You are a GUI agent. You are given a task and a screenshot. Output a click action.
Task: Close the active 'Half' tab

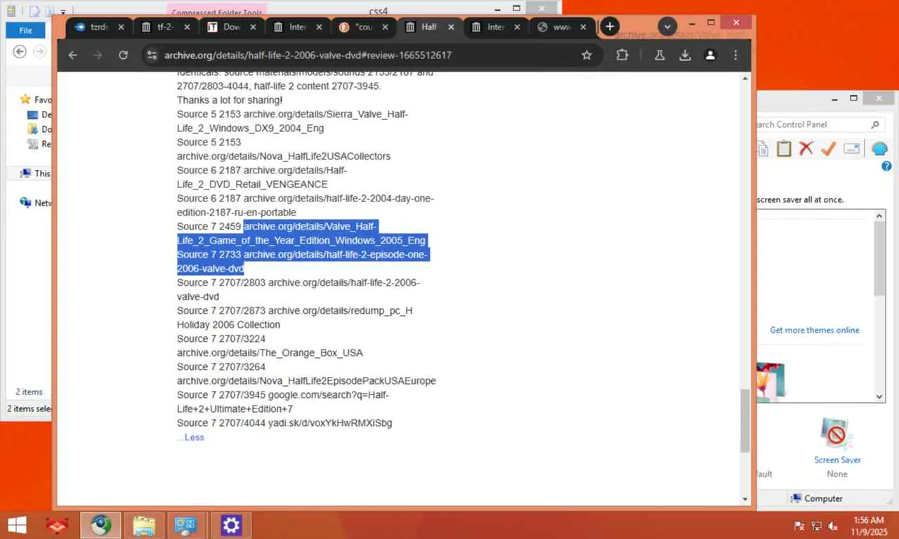click(452, 27)
